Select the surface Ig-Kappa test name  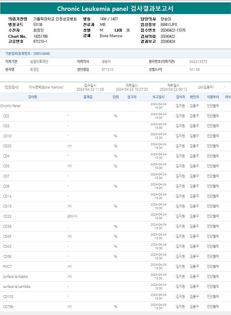(15, 277)
